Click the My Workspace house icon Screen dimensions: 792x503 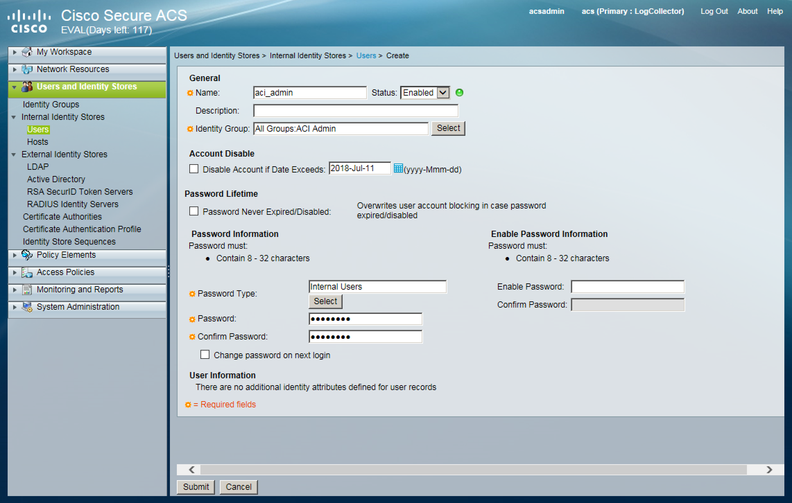[27, 52]
